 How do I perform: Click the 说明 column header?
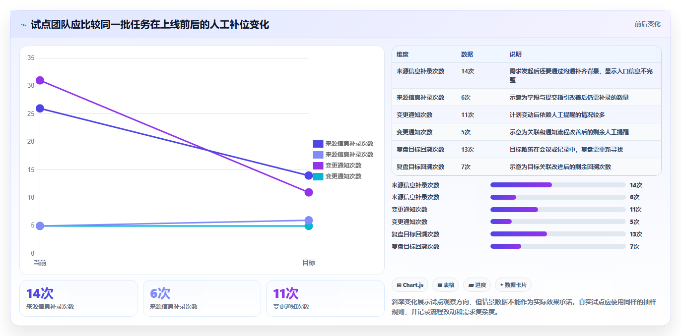point(516,54)
